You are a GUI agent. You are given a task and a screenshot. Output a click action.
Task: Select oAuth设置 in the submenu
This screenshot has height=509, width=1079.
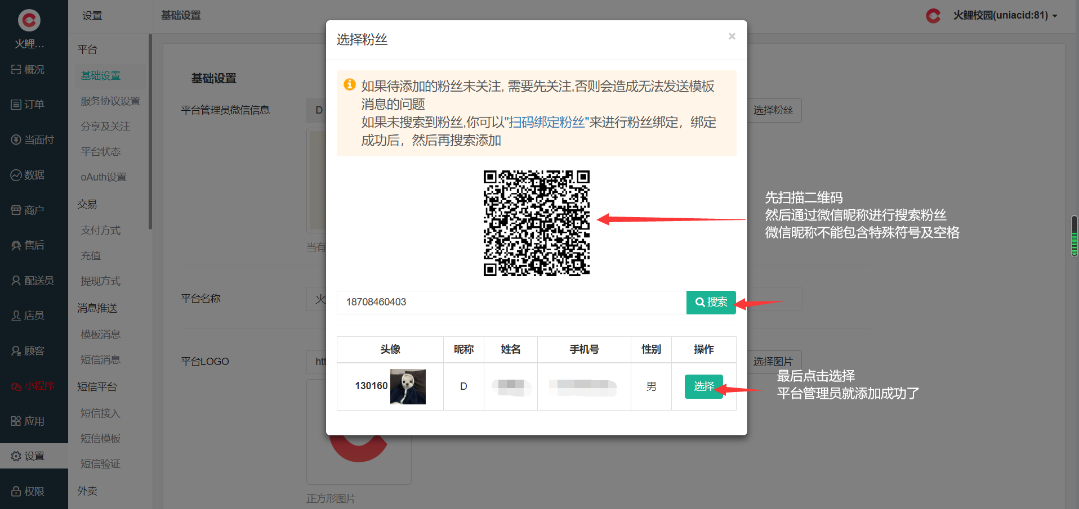pos(104,177)
